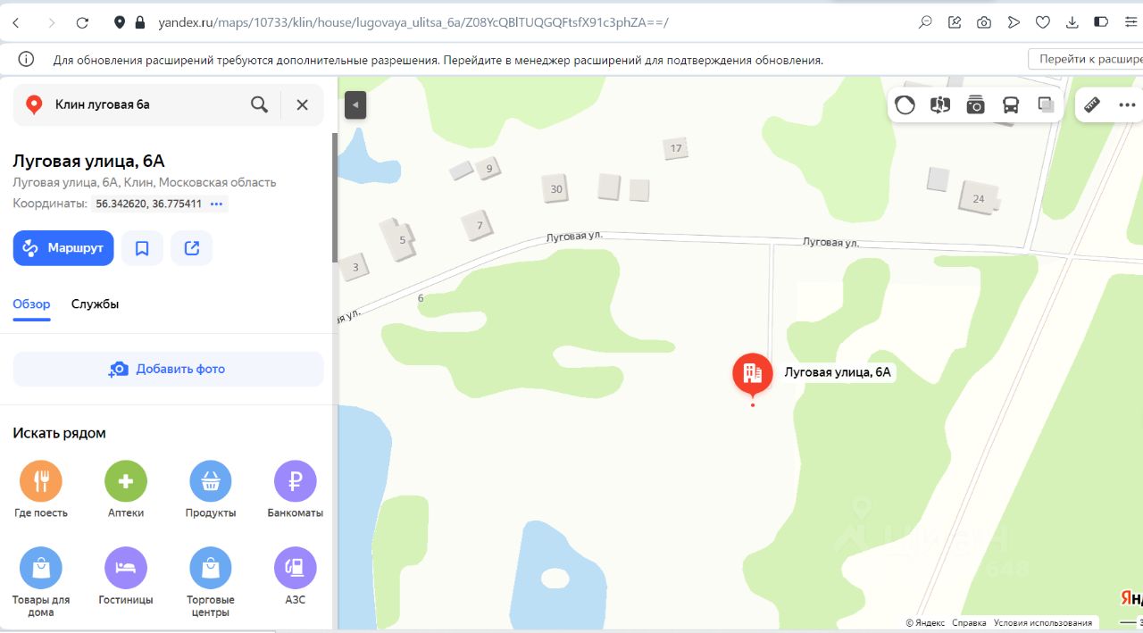Switch to the Службы tab
Viewport: 1143px width, 633px height.
tap(95, 304)
